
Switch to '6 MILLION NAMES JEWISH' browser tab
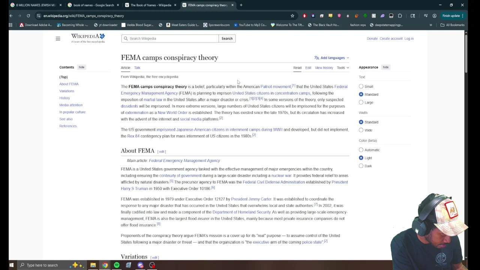pos(36,5)
